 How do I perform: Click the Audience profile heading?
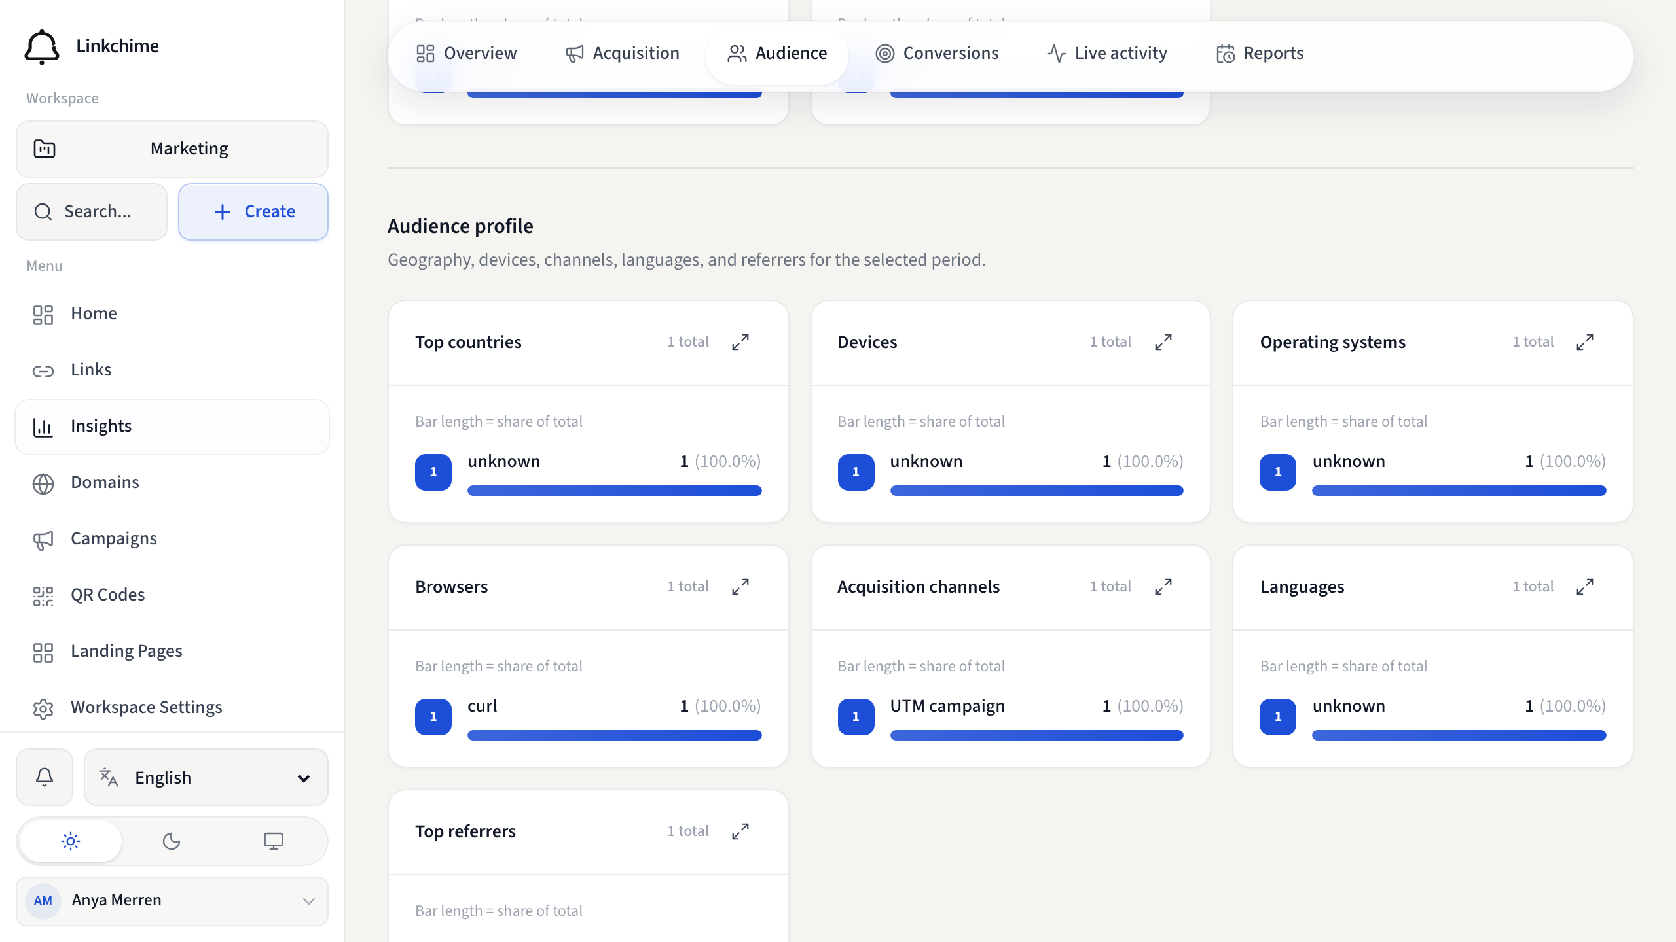460,226
